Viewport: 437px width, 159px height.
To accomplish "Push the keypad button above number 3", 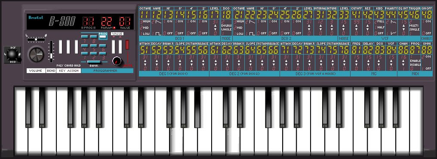I will click(102, 53).
